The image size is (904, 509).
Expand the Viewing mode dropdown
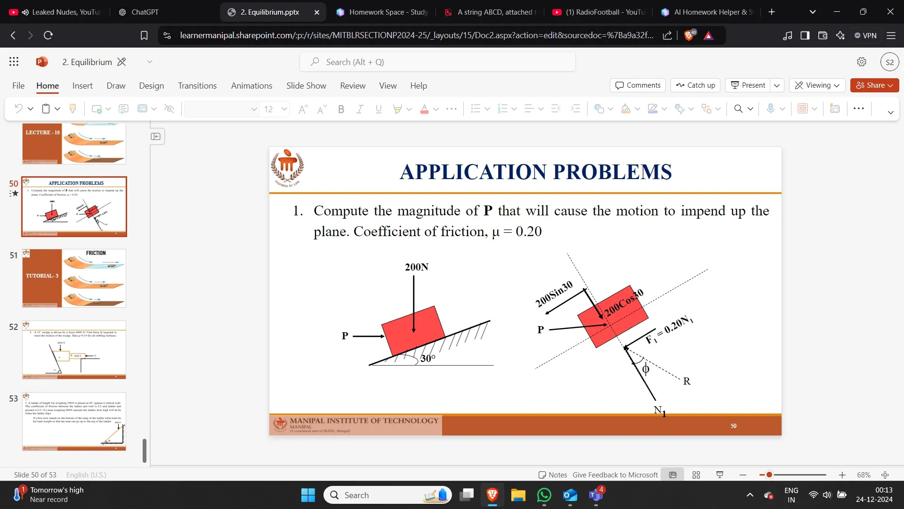pyautogui.click(x=817, y=85)
